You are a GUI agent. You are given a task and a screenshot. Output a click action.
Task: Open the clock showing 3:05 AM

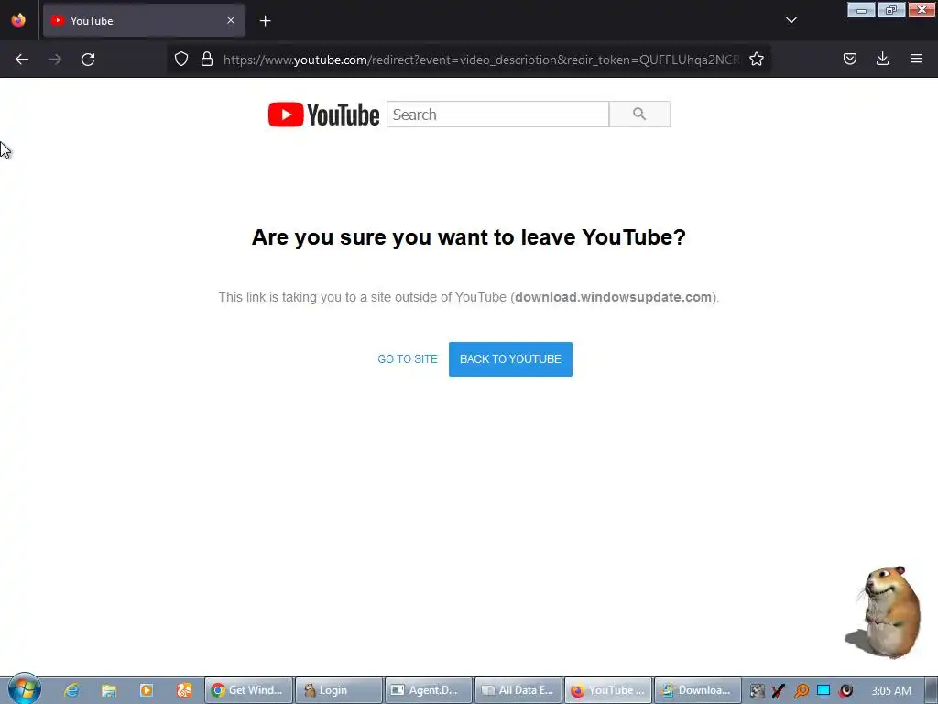(x=891, y=691)
